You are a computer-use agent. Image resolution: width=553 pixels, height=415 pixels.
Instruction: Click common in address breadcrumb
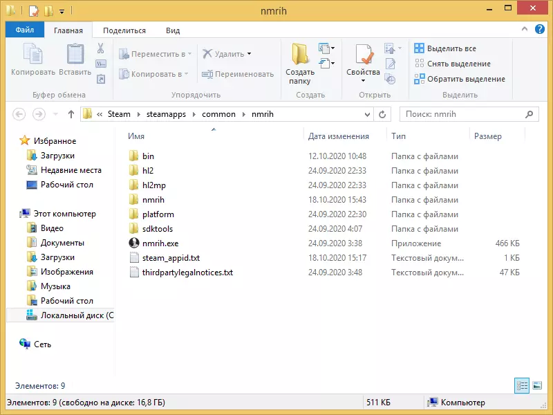[x=218, y=114]
